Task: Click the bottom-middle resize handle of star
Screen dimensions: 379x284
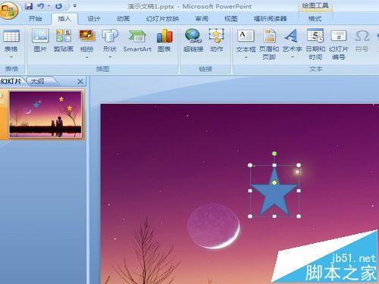Action: 274,217
